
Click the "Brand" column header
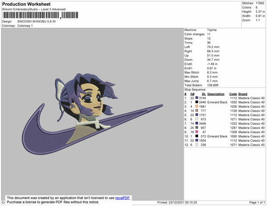click(x=243, y=94)
